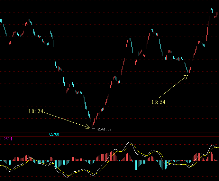This screenshot has height=181, width=219.
Task: Click the magenta up arrow beside 1.252
Action: click(12, 139)
